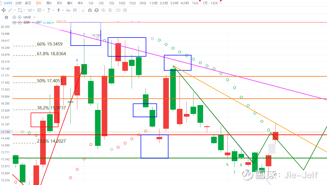Select the move/crosshair cursor tool
Viewport: 327px width, 185px height.
[3, 10]
